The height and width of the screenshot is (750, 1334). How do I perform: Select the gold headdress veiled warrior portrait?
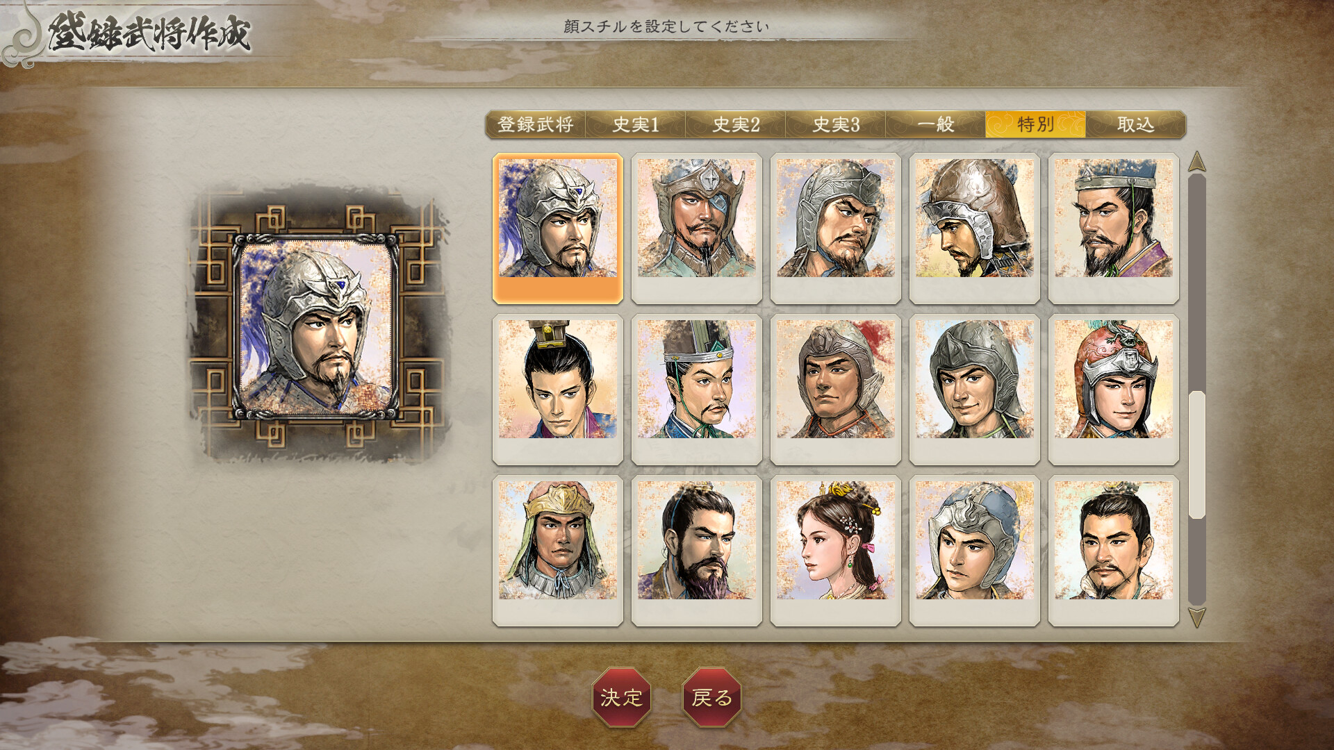tap(558, 551)
